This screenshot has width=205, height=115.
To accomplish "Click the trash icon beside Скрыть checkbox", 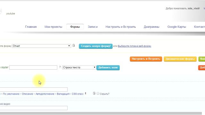I will pos(94,93).
